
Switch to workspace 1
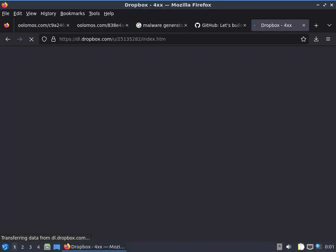(14, 247)
